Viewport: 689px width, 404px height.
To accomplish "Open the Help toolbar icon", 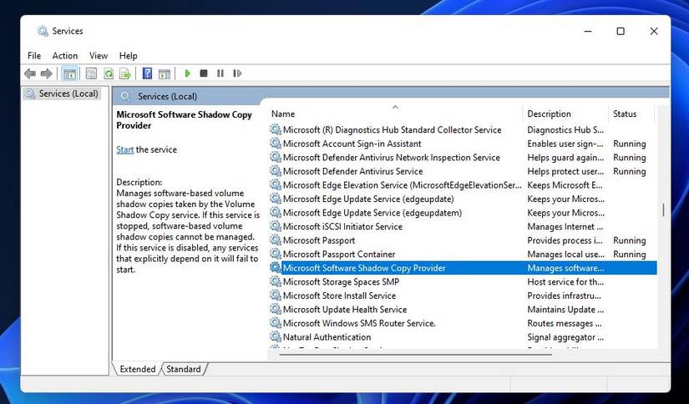I will [x=147, y=73].
